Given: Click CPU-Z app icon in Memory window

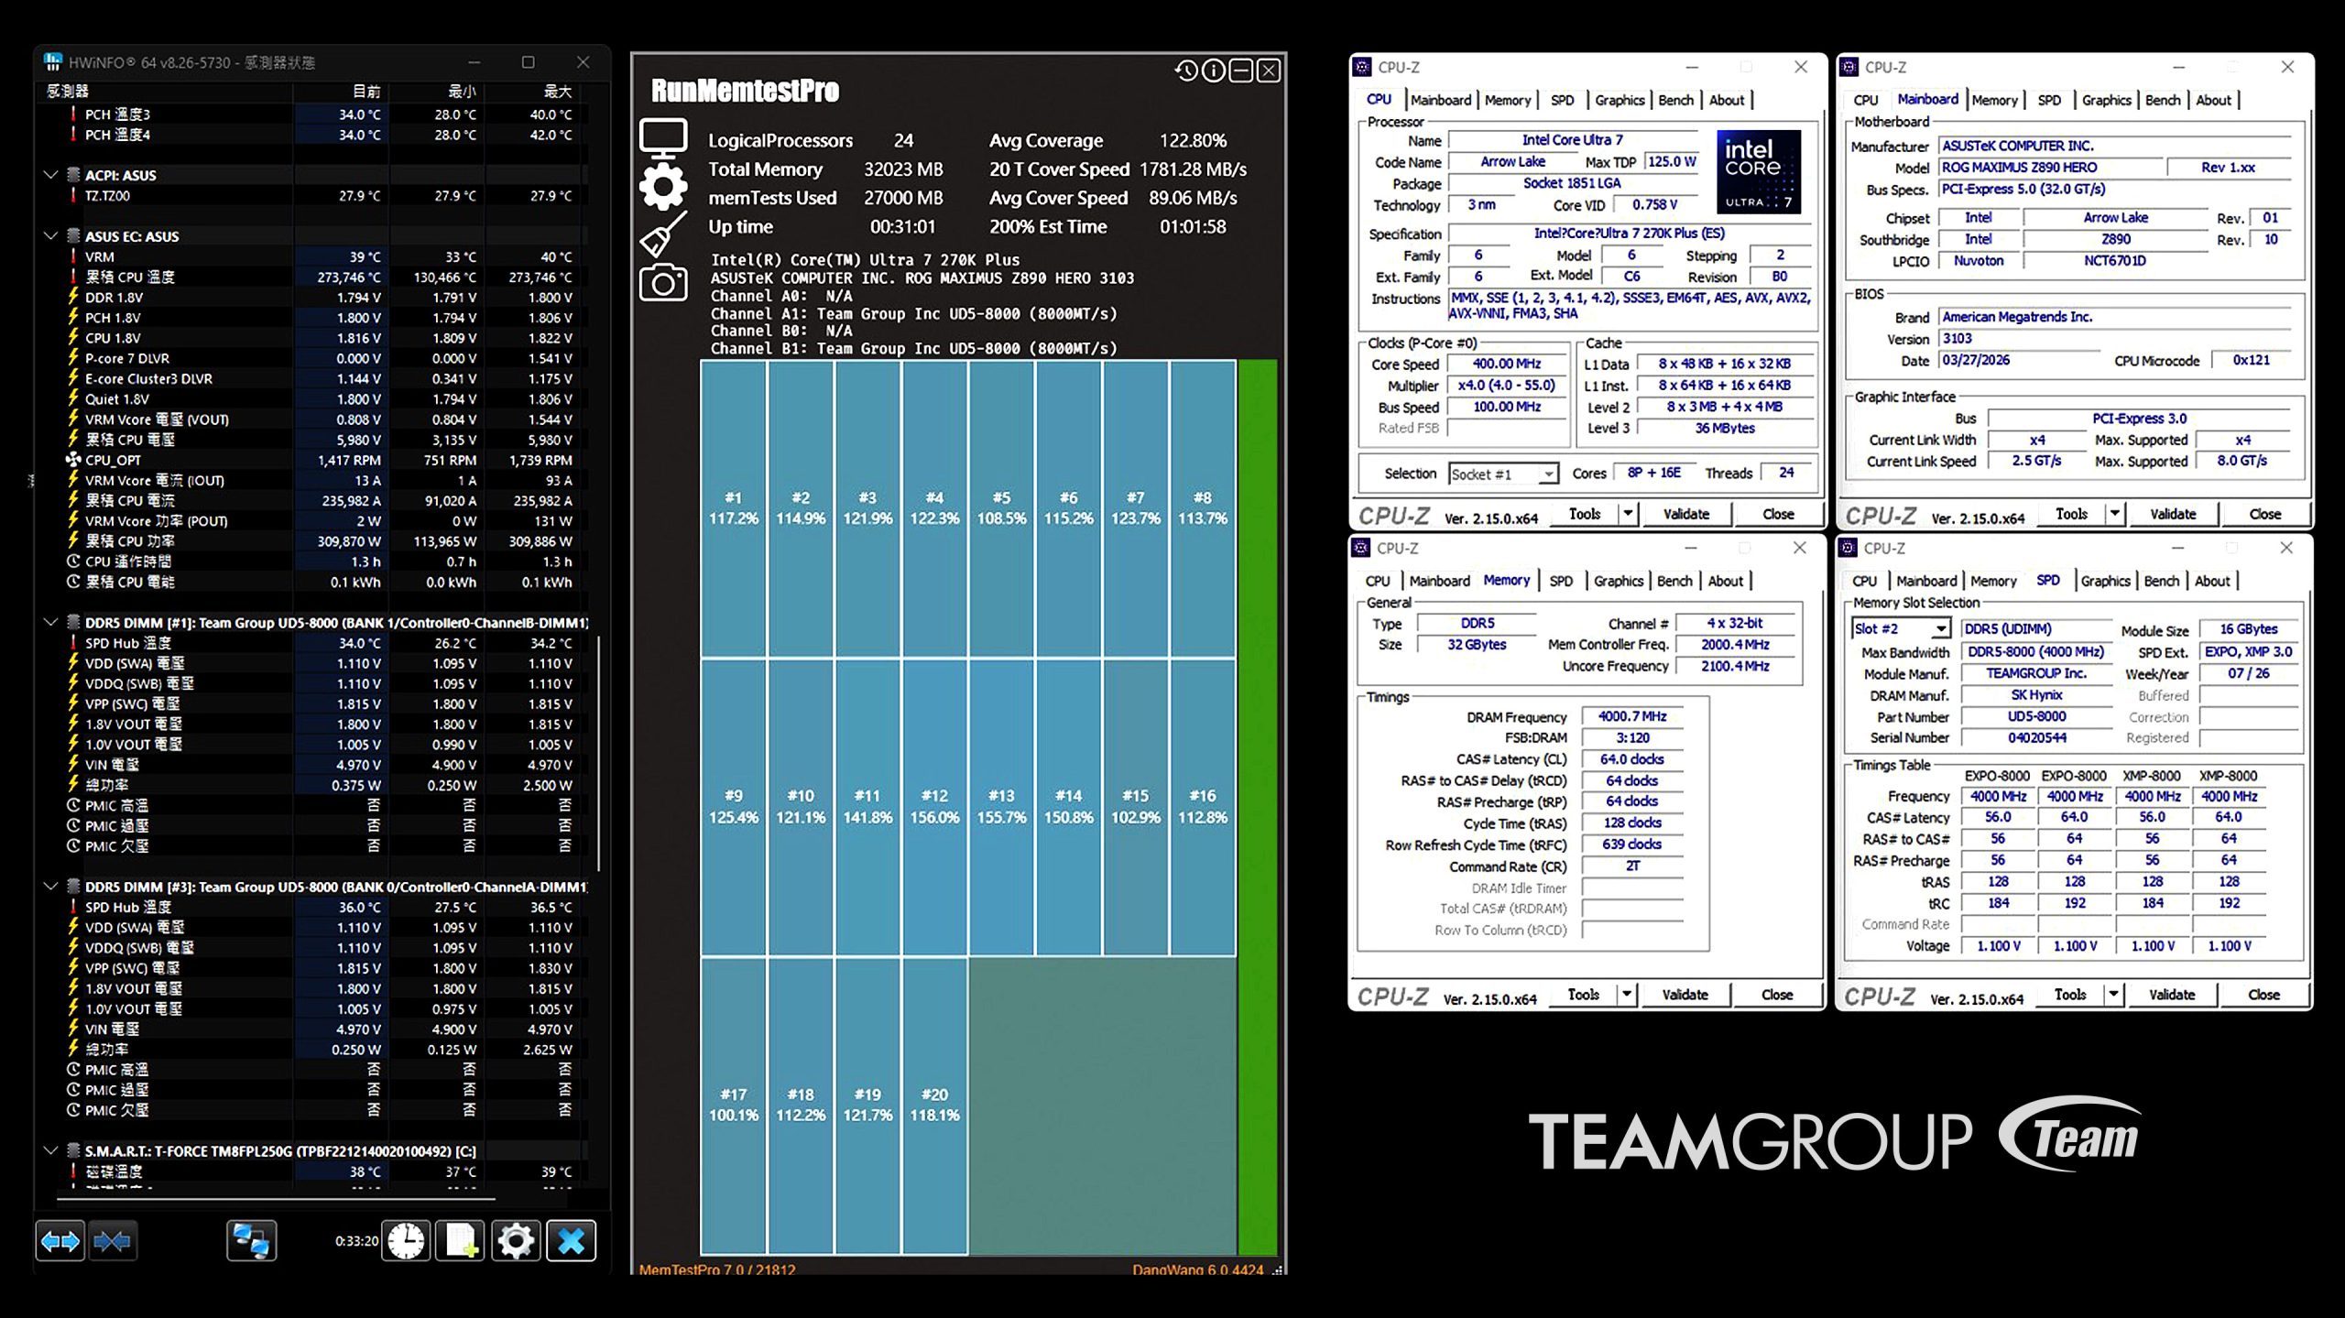Looking at the screenshot, I should [x=1362, y=548].
